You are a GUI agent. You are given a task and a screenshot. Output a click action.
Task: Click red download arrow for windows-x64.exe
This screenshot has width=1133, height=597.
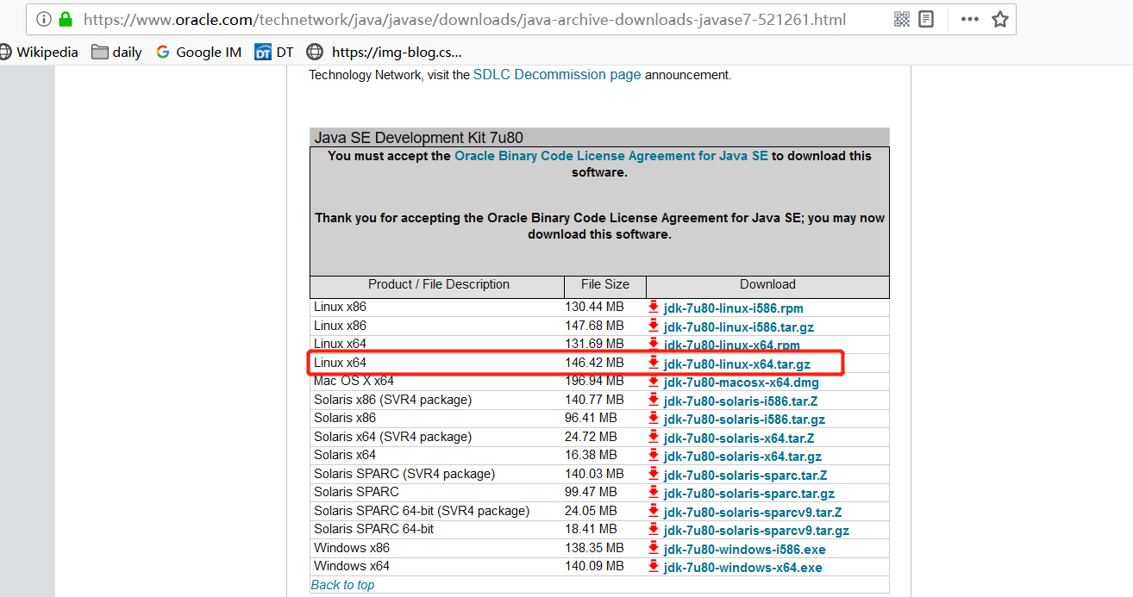coord(654,566)
